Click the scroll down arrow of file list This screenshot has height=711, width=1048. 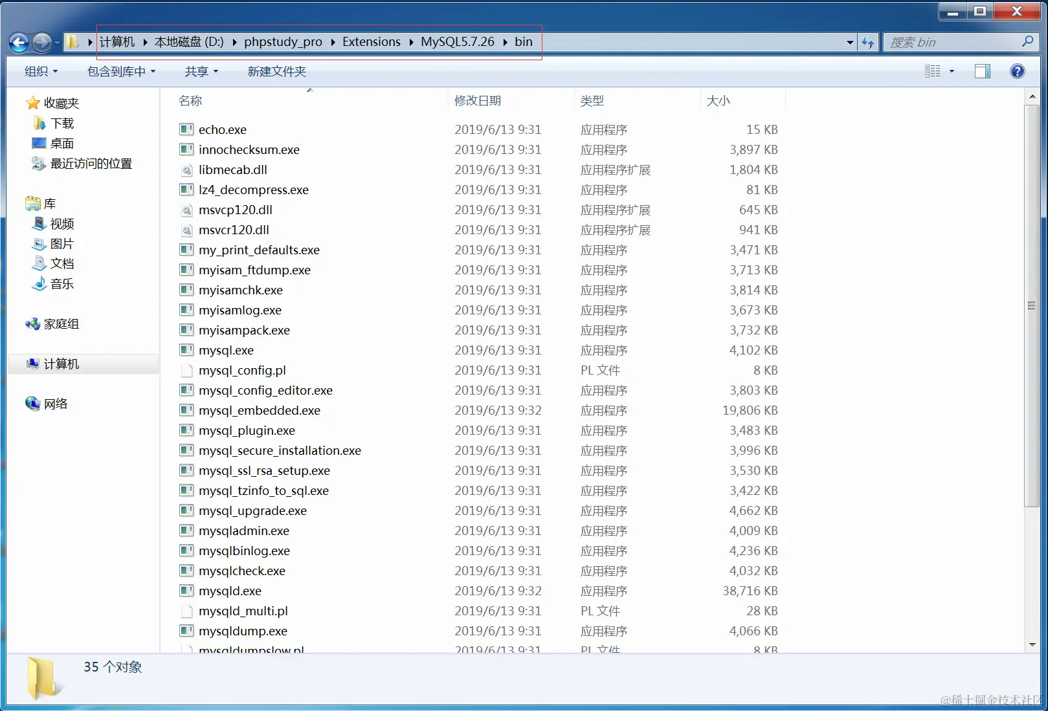tap(1032, 644)
